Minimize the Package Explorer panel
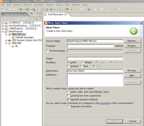This screenshot has width=144, height=126. coord(37,14)
